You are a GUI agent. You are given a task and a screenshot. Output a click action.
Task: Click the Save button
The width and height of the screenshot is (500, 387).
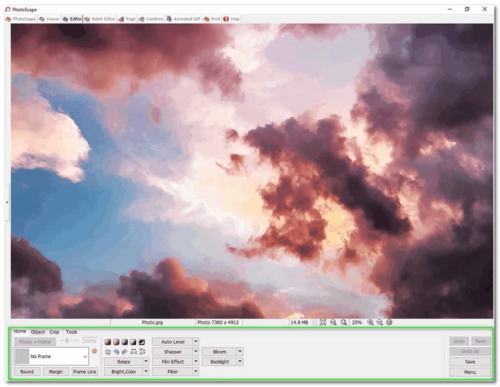(470, 361)
